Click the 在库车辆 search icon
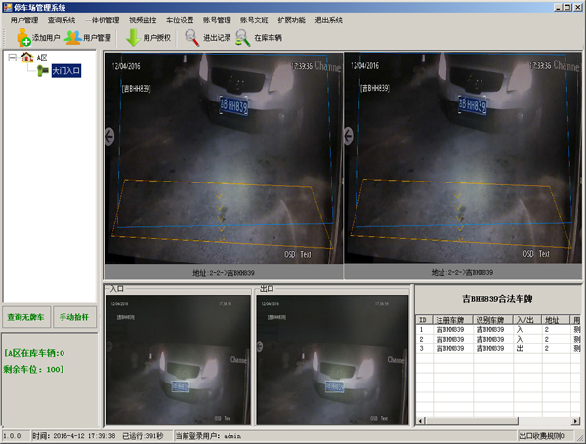The image size is (586, 444). [x=243, y=38]
